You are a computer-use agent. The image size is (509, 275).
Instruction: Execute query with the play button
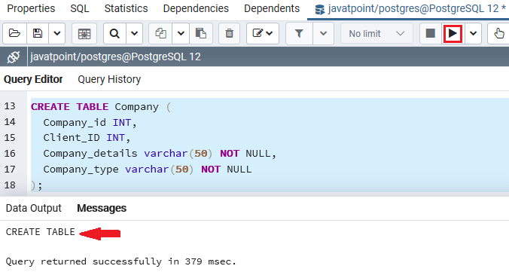(x=453, y=33)
